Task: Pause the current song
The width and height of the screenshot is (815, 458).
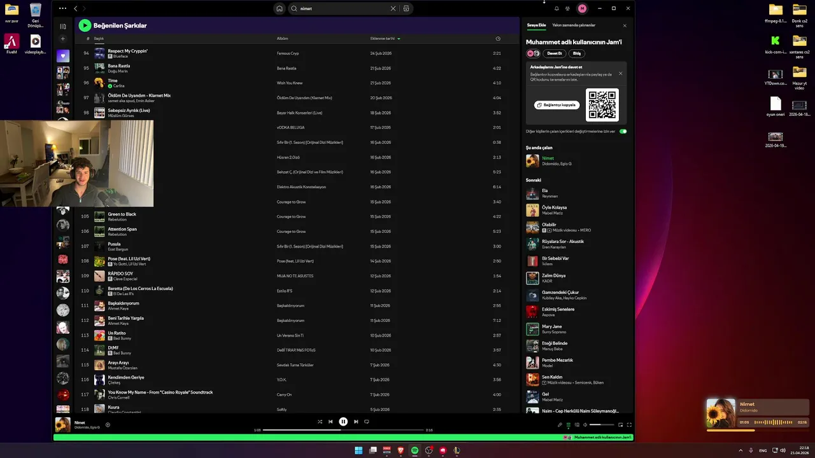Action: 343,422
